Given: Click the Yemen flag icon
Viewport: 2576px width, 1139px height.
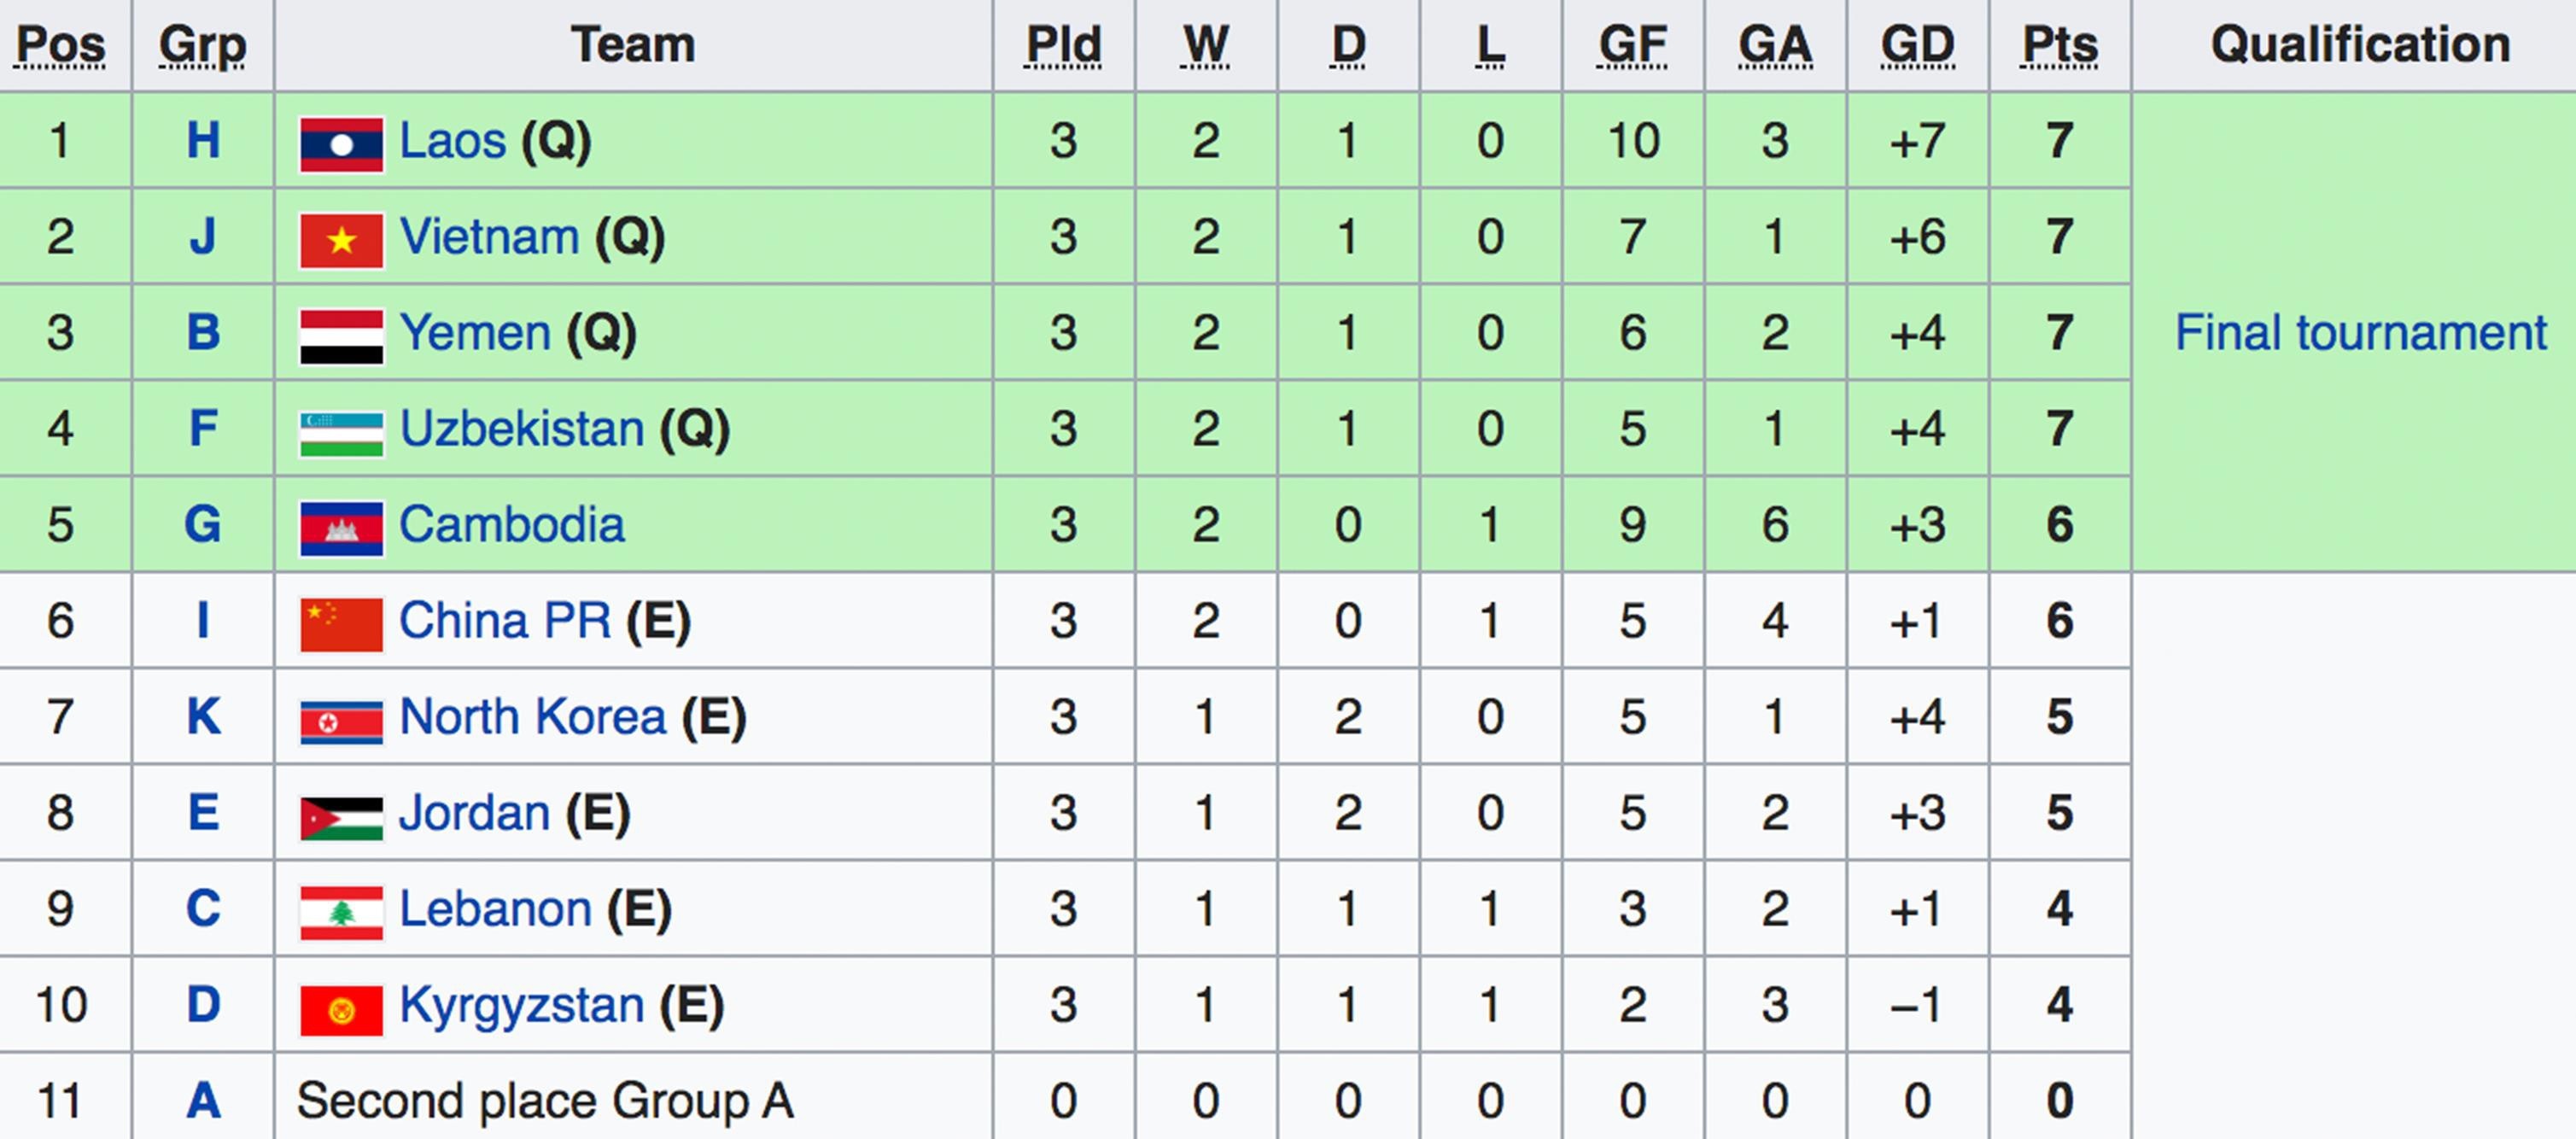Looking at the screenshot, I should click(341, 336).
